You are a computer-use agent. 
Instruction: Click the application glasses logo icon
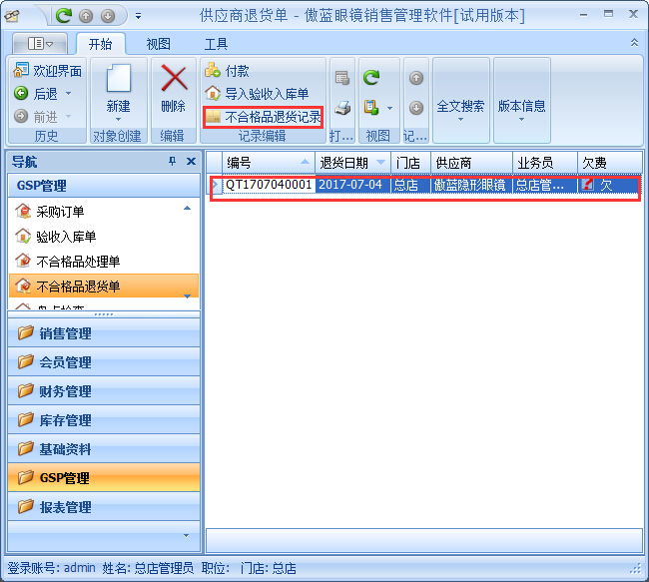click(12, 16)
